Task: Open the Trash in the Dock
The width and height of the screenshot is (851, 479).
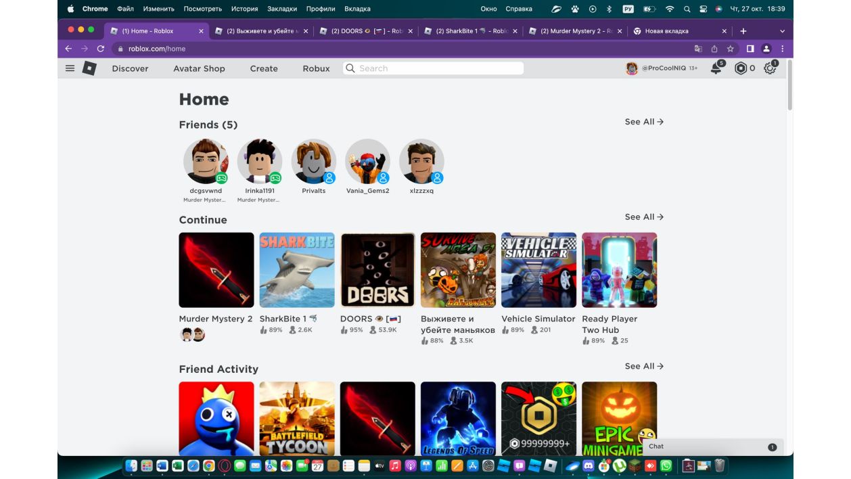Action: click(719, 465)
